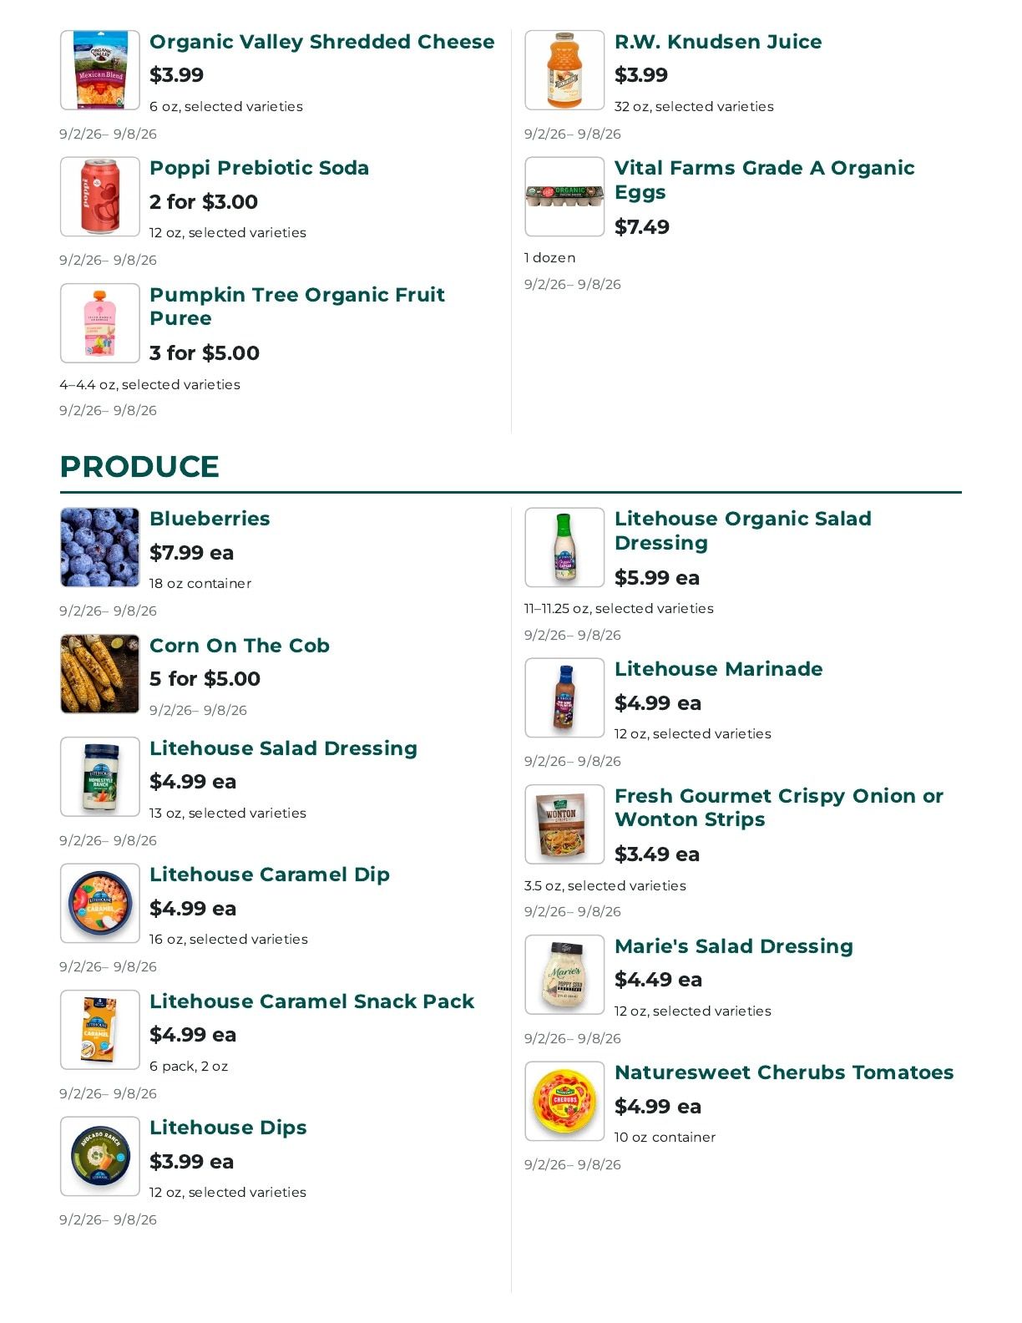The height and width of the screenshot is (1323, 1022).
Task: Open the Blueberries product photo
Action: tap(99, 547)
